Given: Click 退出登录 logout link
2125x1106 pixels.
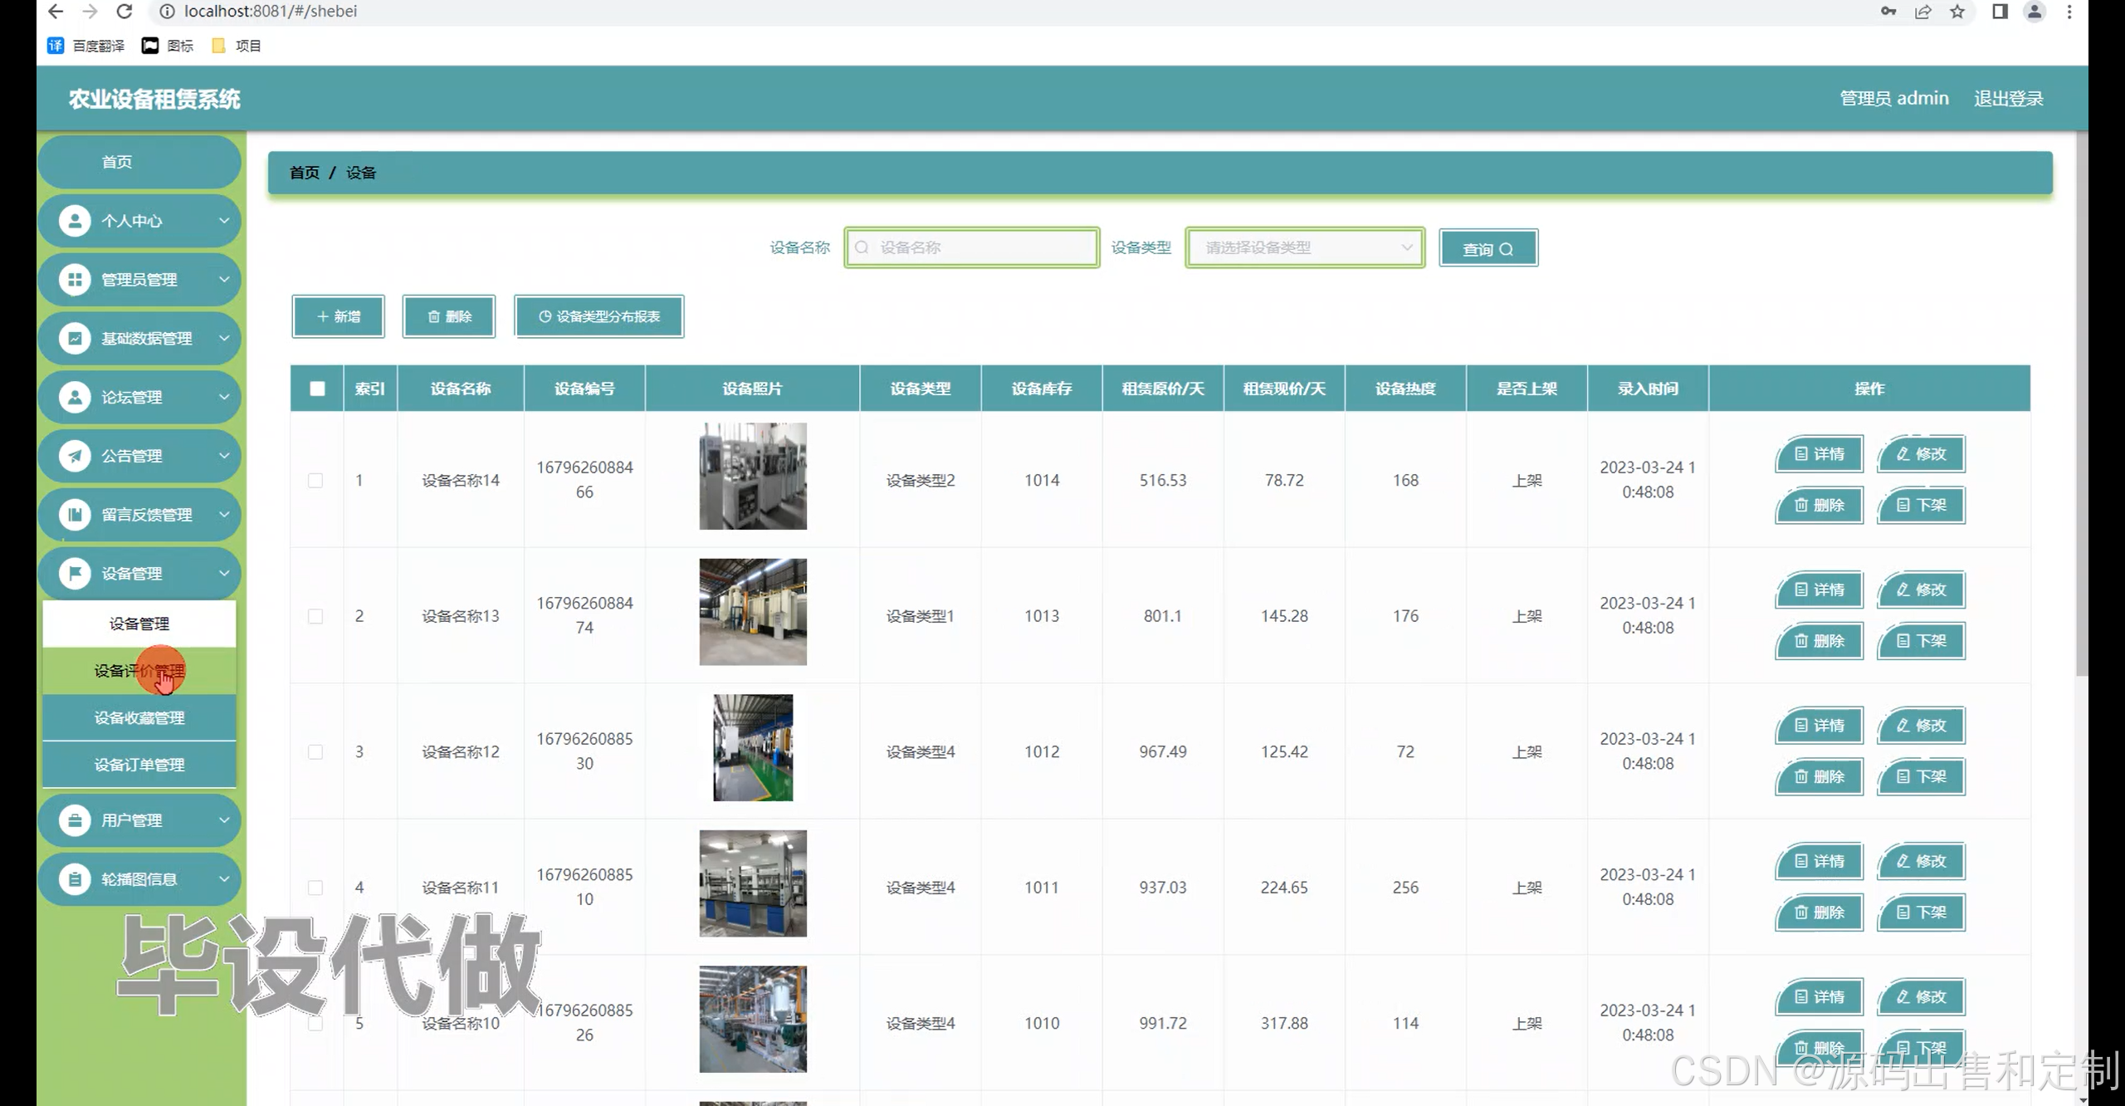Looking at the screenshot, I should coord(2008,99).
